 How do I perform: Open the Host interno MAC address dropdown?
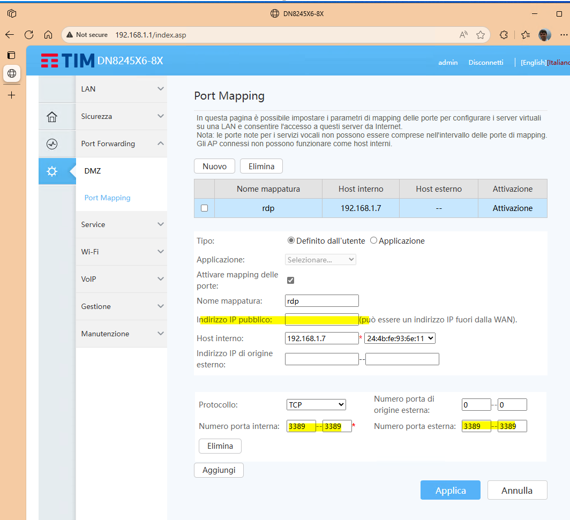point(399,338)
